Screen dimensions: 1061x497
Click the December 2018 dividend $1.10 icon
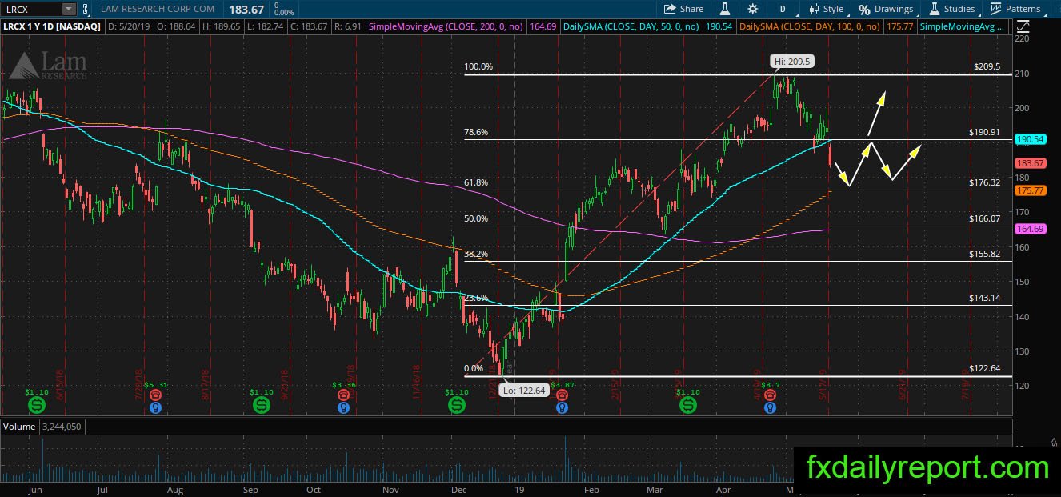click(x=456, y=406)
